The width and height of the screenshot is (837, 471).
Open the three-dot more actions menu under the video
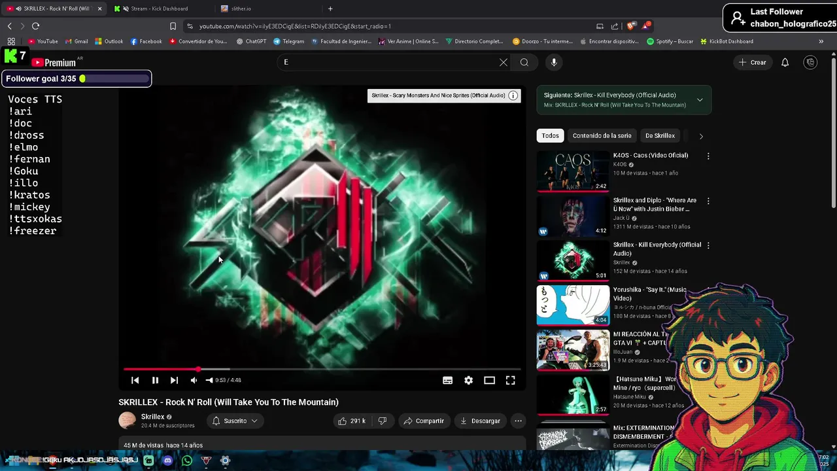pos(518,421)
